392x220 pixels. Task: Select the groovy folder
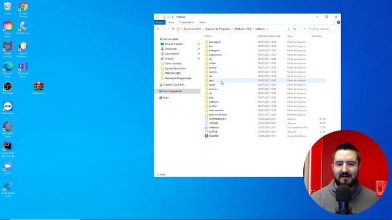pos(213,68)
